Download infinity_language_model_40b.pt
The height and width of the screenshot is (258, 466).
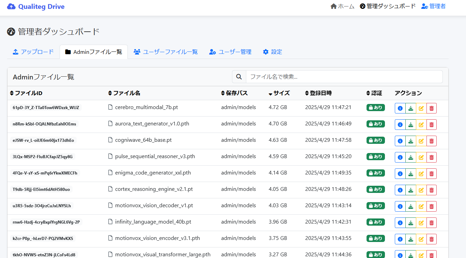[x=411, y=223]
